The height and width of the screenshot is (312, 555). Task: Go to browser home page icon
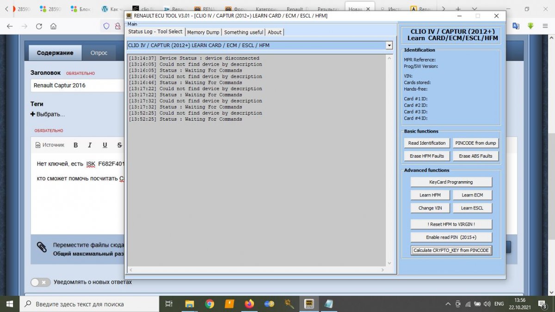[54, 26]
